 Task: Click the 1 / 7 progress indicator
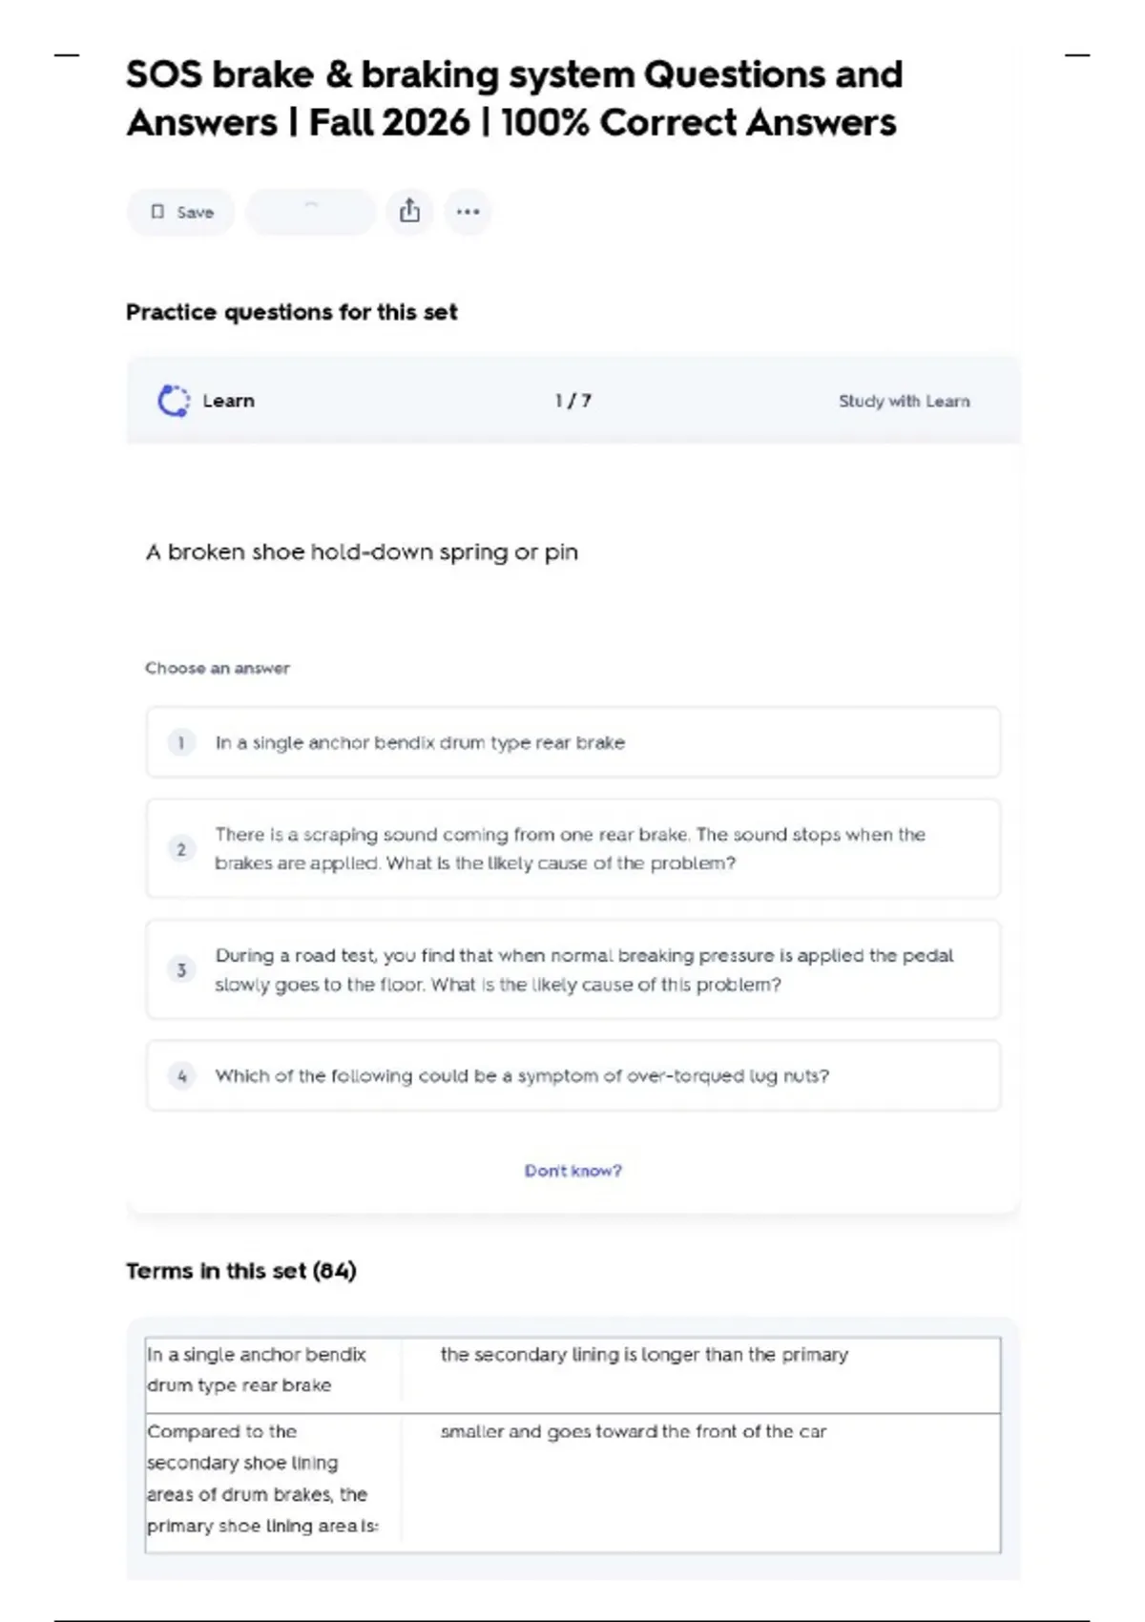click(x=572, y=401)
